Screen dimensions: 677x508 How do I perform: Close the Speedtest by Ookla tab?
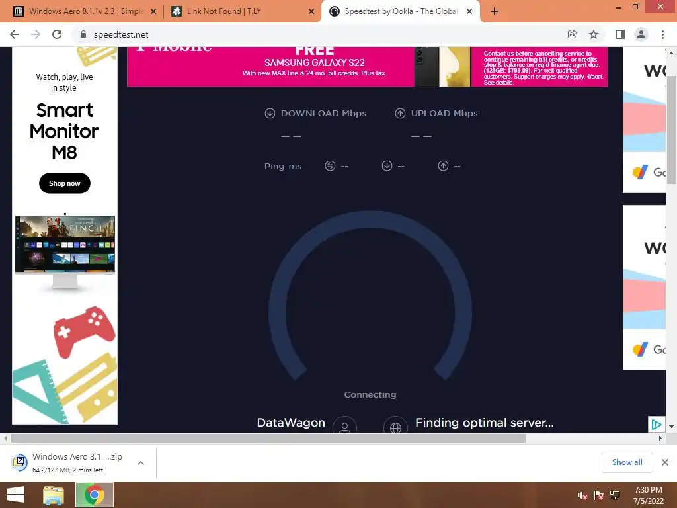(x=469, y=12)
